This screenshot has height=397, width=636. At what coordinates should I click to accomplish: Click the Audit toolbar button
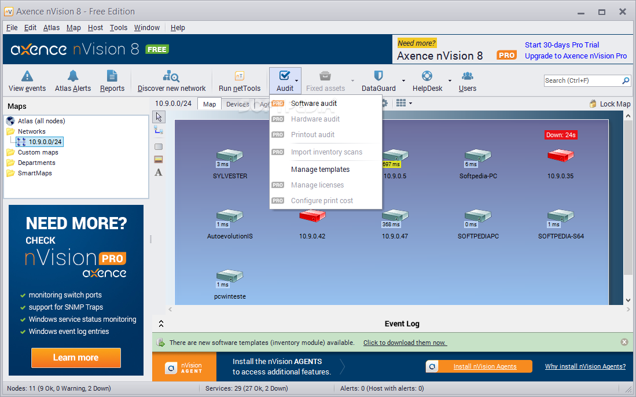pyautogui.click(x=285, y=81)
